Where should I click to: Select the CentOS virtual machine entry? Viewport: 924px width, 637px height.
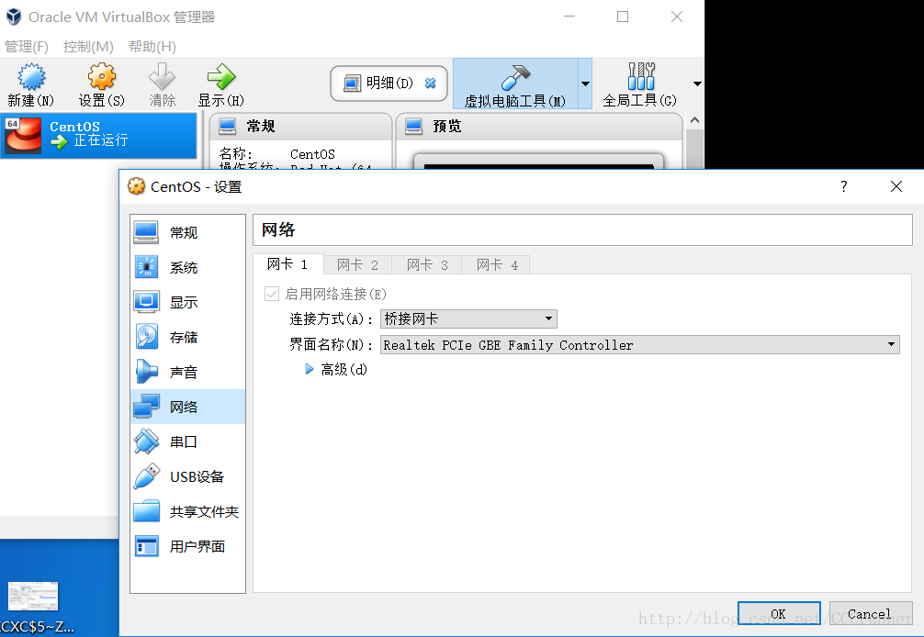(98, 136)
